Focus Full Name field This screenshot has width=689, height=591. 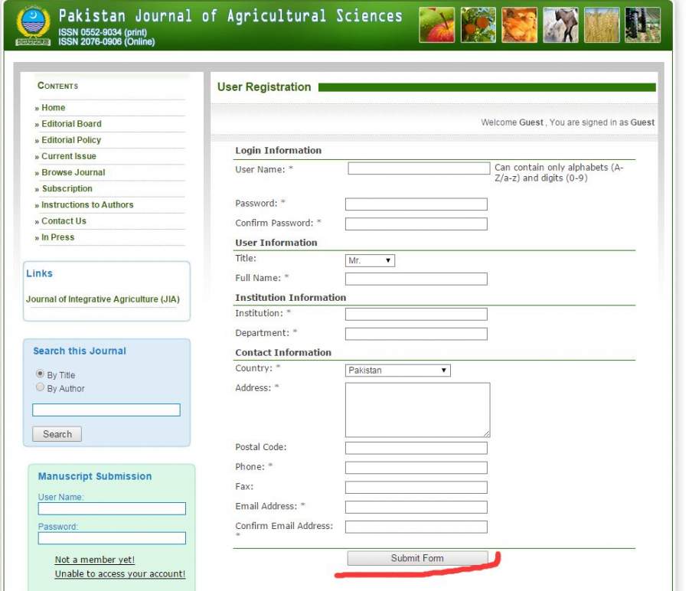pos(416,279)
